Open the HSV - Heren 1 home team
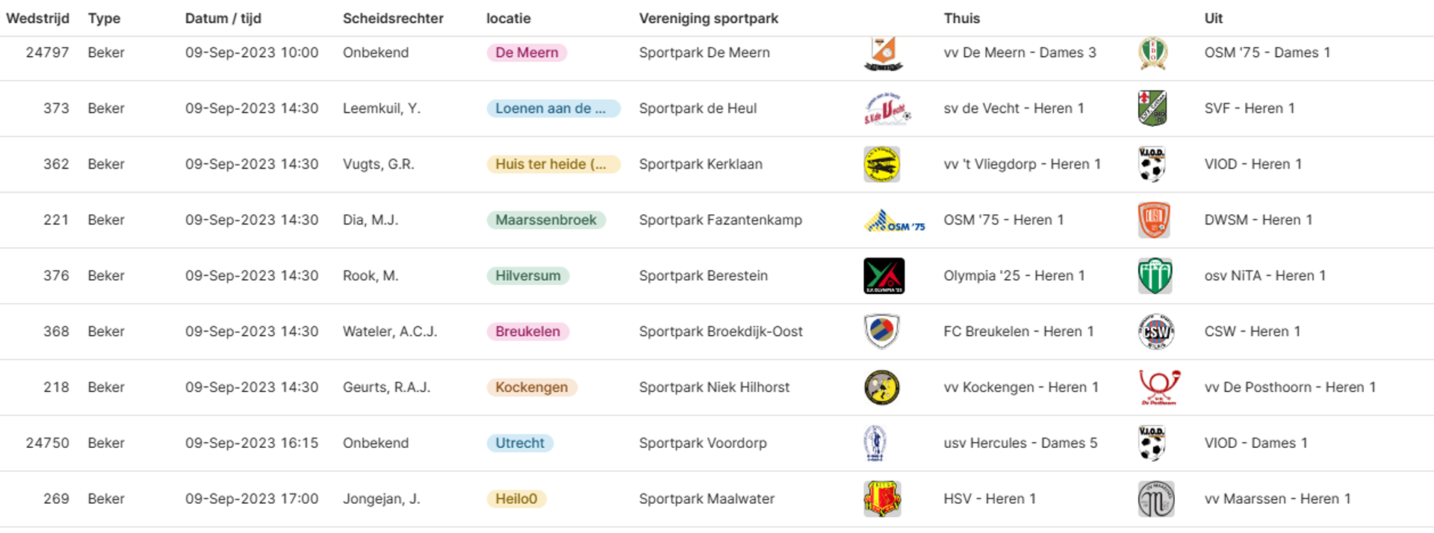Viewport: 1434px width, 533px height. click(990, 499)
